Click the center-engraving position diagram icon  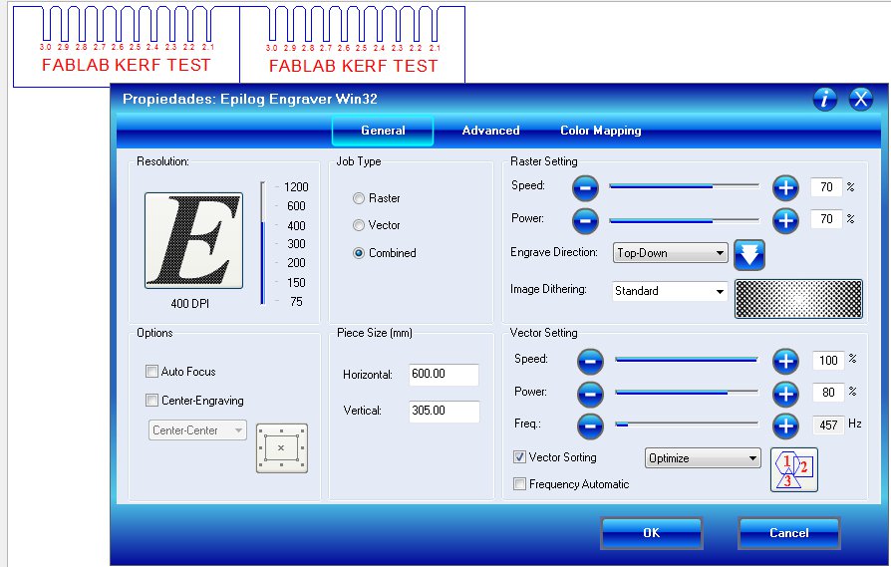(x=282, y=448)
